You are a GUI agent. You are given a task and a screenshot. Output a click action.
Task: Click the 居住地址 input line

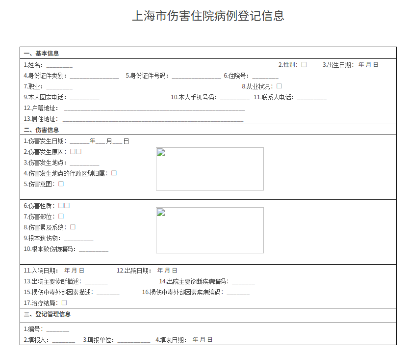[x=153, y=119]
